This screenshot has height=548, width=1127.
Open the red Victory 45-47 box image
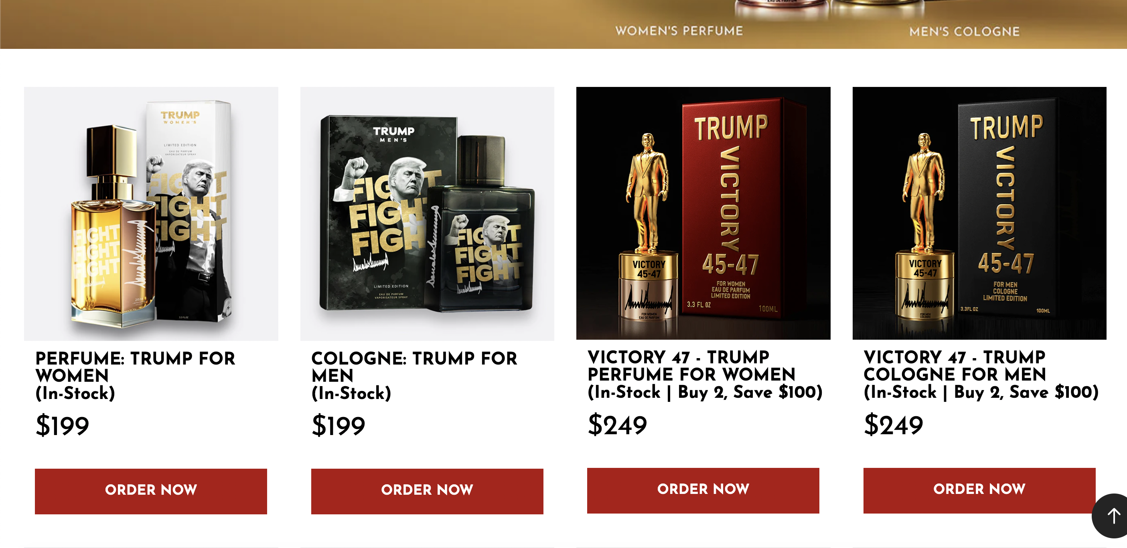pos(703,213)
